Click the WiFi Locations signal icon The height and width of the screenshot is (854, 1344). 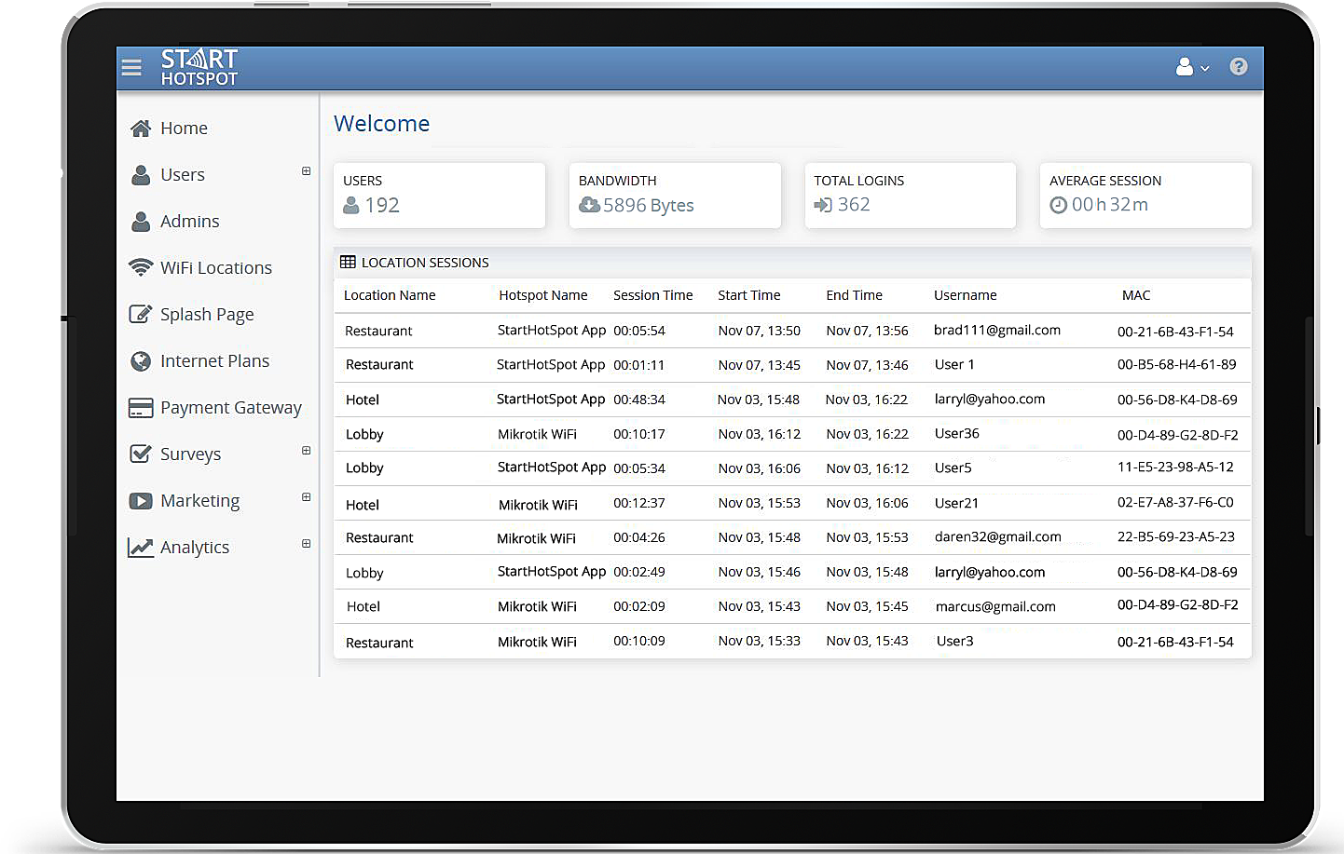click(141, 267)
